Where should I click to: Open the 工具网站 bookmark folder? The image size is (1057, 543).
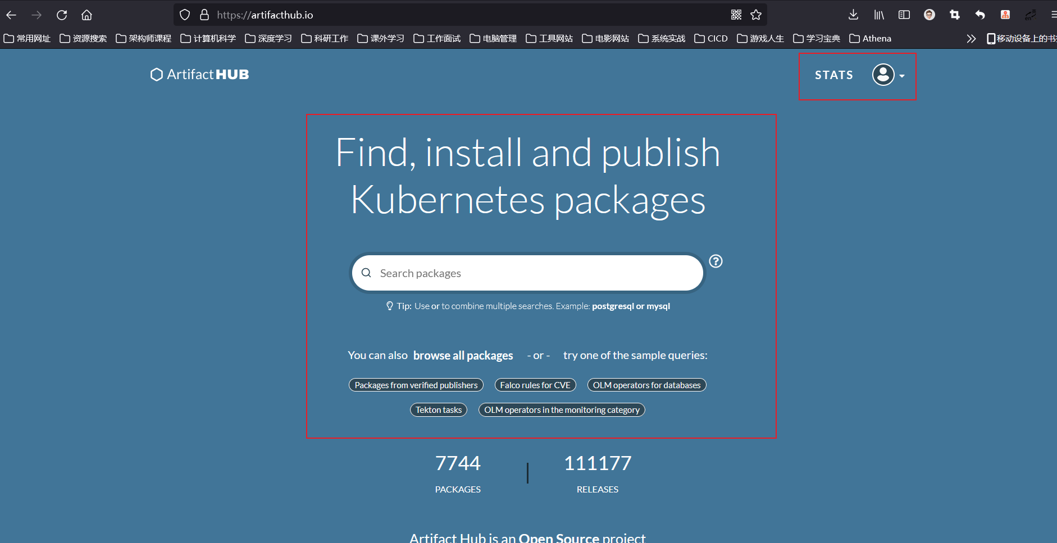[x=549, y=39]
